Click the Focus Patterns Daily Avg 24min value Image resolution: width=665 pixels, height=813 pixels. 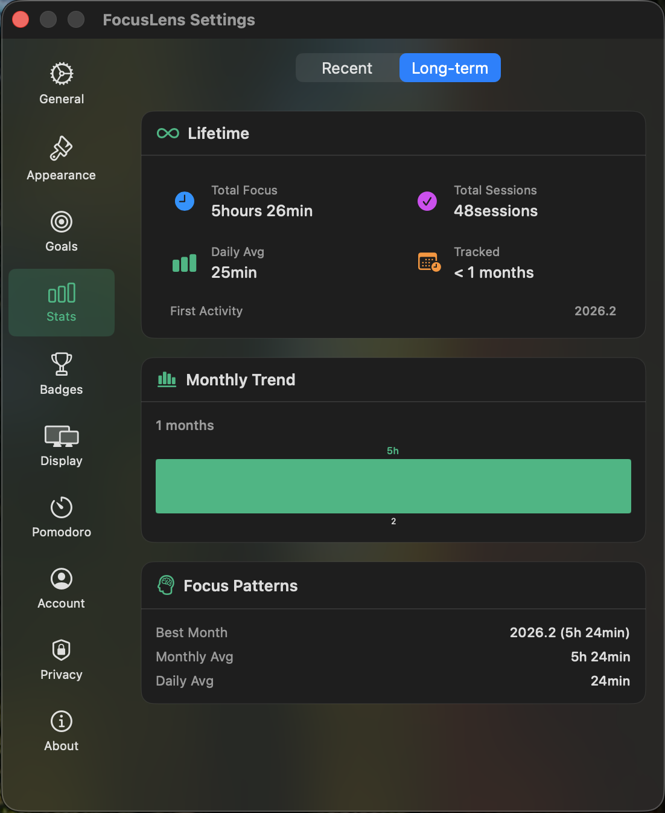[x=610, y=681]
